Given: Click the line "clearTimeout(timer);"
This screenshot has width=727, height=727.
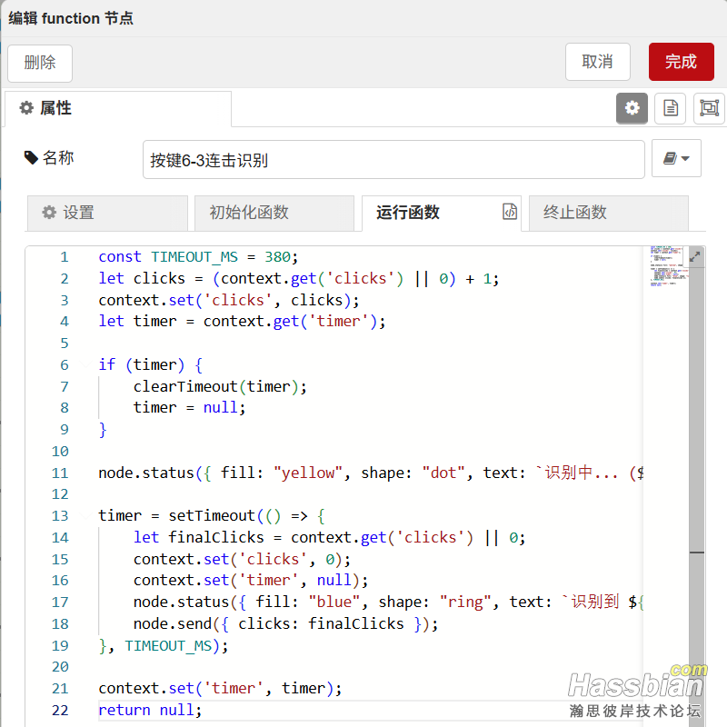Looking at the screenshot, I should tap(220, 387).
